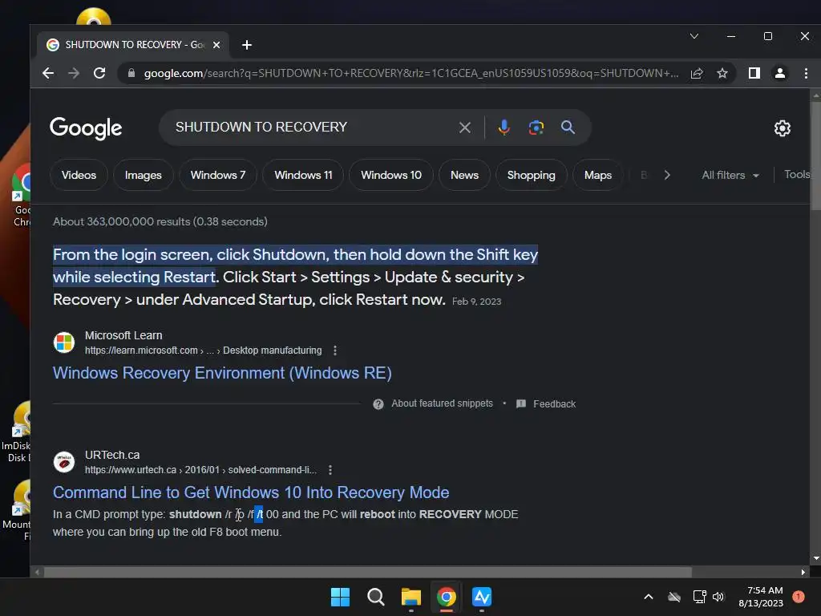Image resolution: width=821 pixels, height=616 pixels.
Task: Click the scroll-down arrow on vertical scrollbar
Action: [x=815, y=558]
